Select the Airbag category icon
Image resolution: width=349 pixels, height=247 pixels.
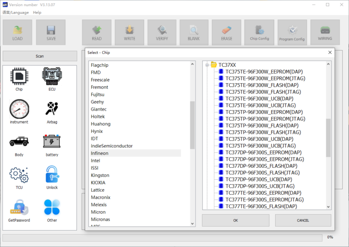(52, 109)
